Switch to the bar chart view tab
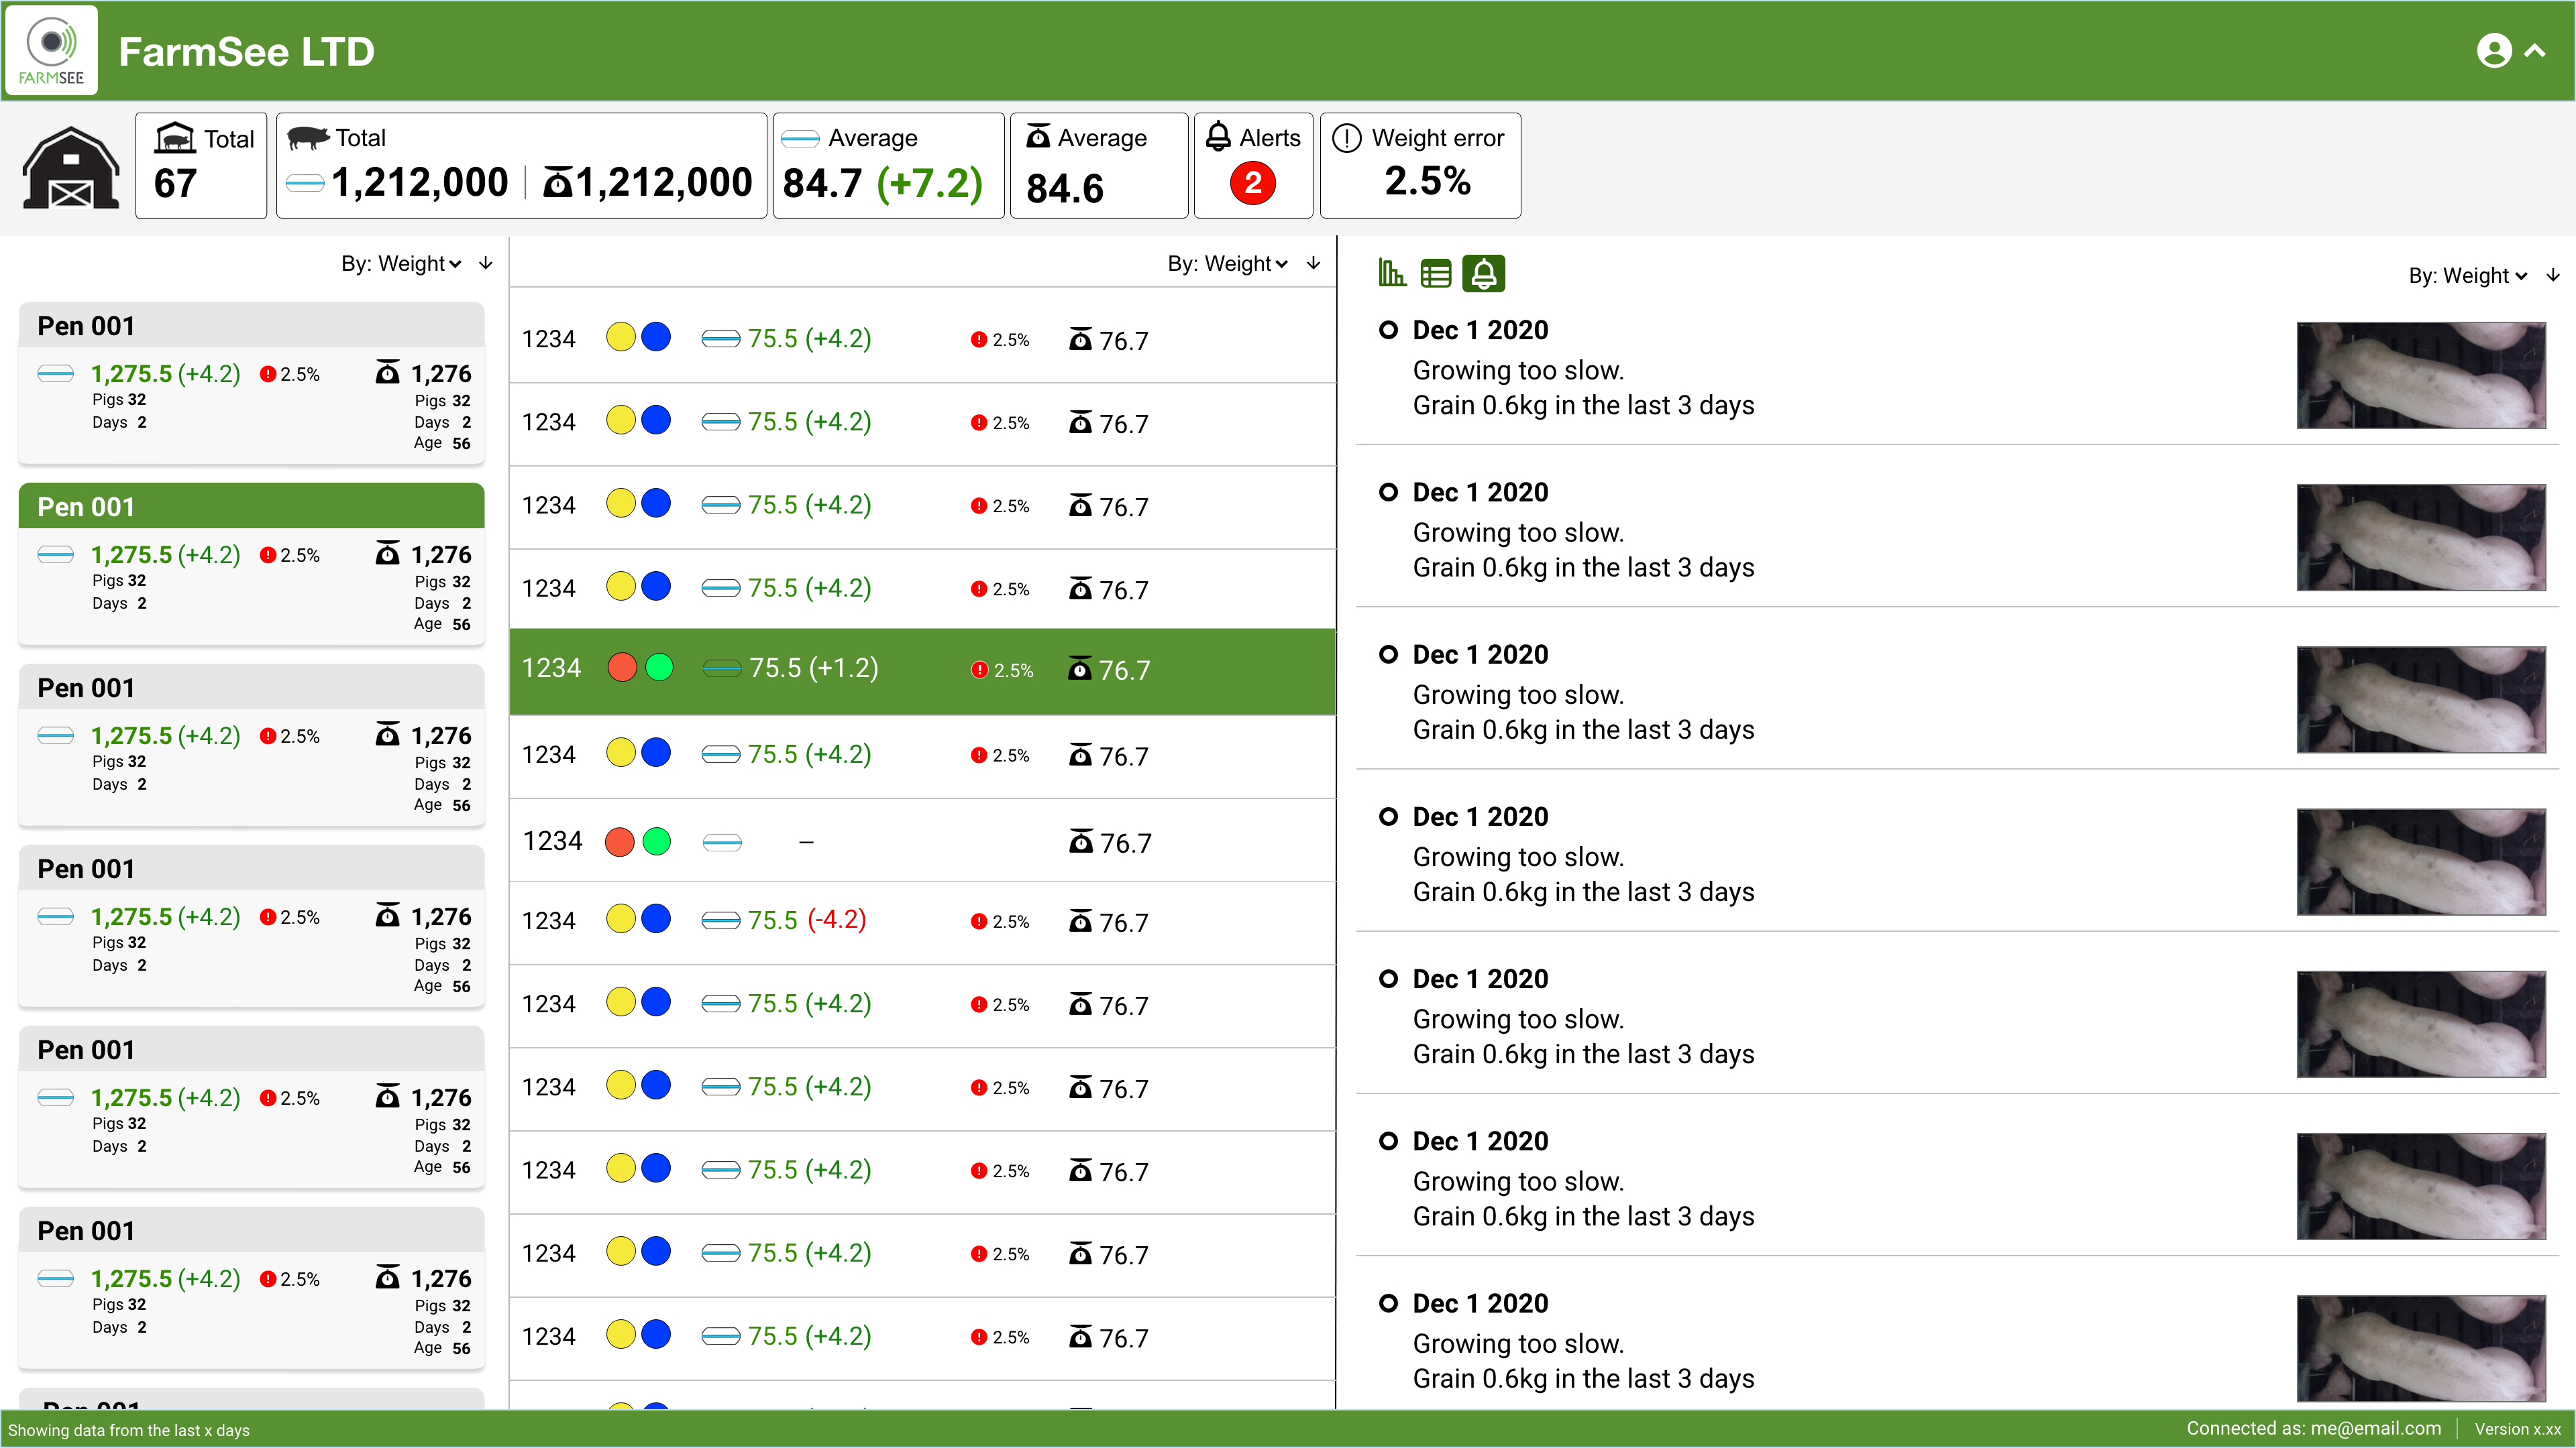 pyautogui.click(x=1392, y=273)
